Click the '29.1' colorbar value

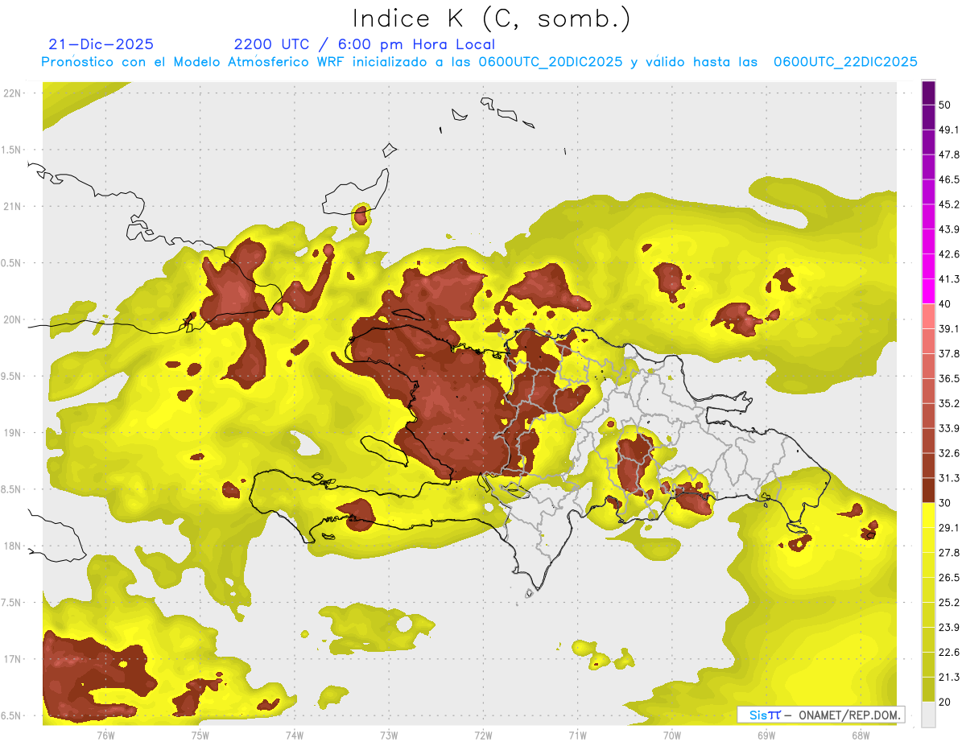pos(949,528)
